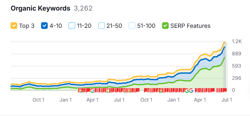The image size is (250, 116).
Task: Click the SERP Features label text
Action: (x=190, y=26)
